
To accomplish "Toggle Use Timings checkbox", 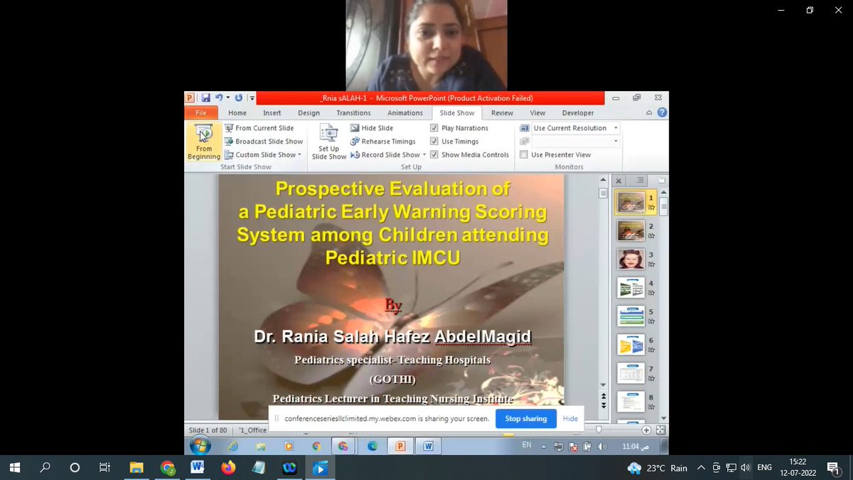I will pyautogui.click(x=434, y=142).
